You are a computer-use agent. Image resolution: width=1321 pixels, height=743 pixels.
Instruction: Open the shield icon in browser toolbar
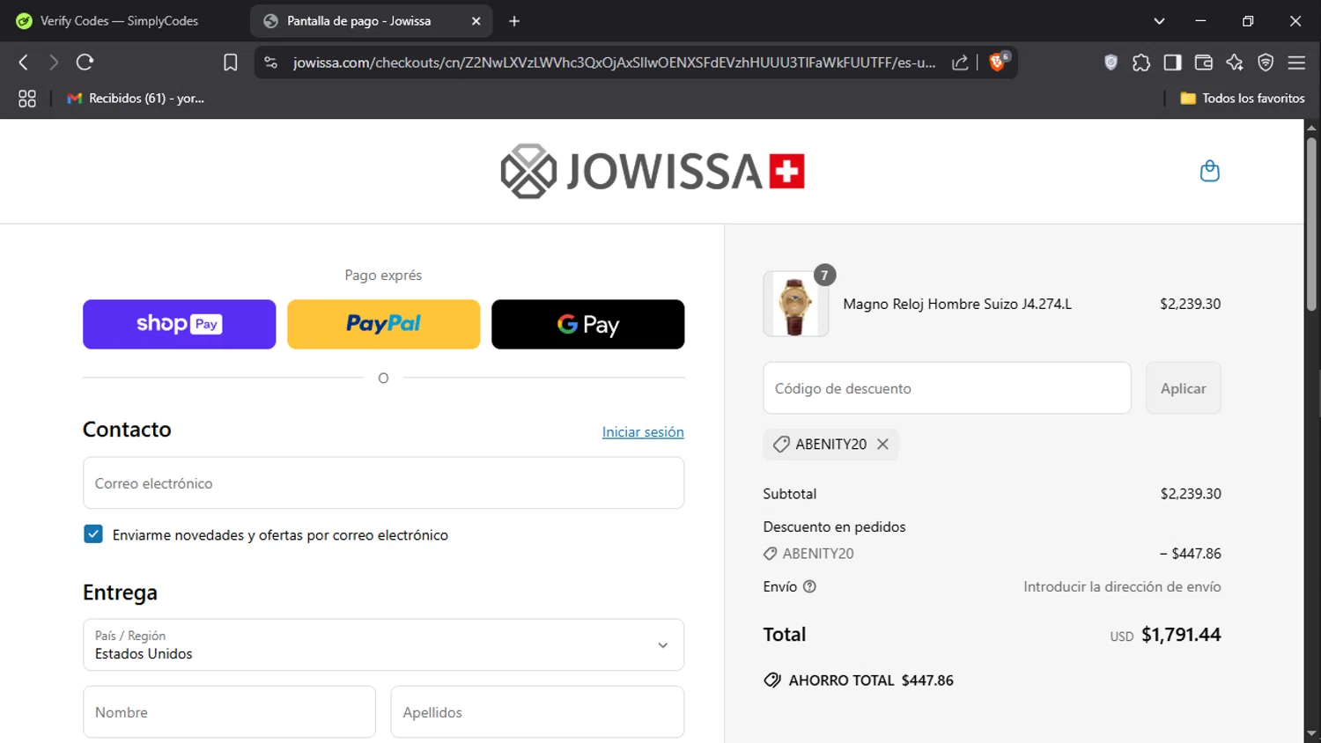pyautogui.click(x=1111, y=63)
